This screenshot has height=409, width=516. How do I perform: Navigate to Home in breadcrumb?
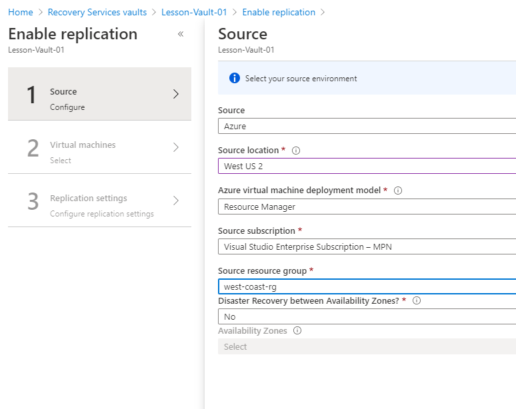[x=20, y=12]
